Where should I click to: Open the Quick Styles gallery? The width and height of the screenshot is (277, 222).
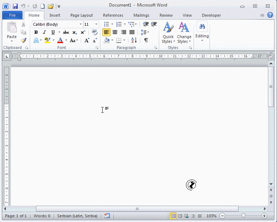[168, 33]
